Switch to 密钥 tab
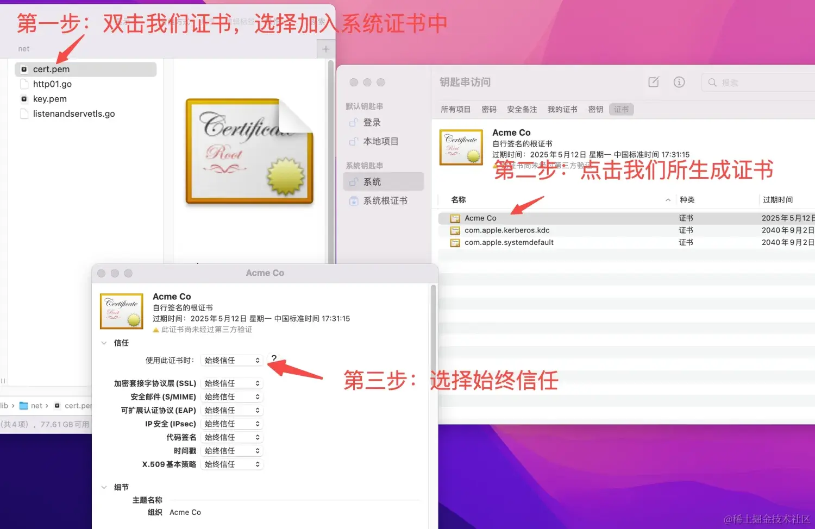Screen dimensions: 815x529 595,109
